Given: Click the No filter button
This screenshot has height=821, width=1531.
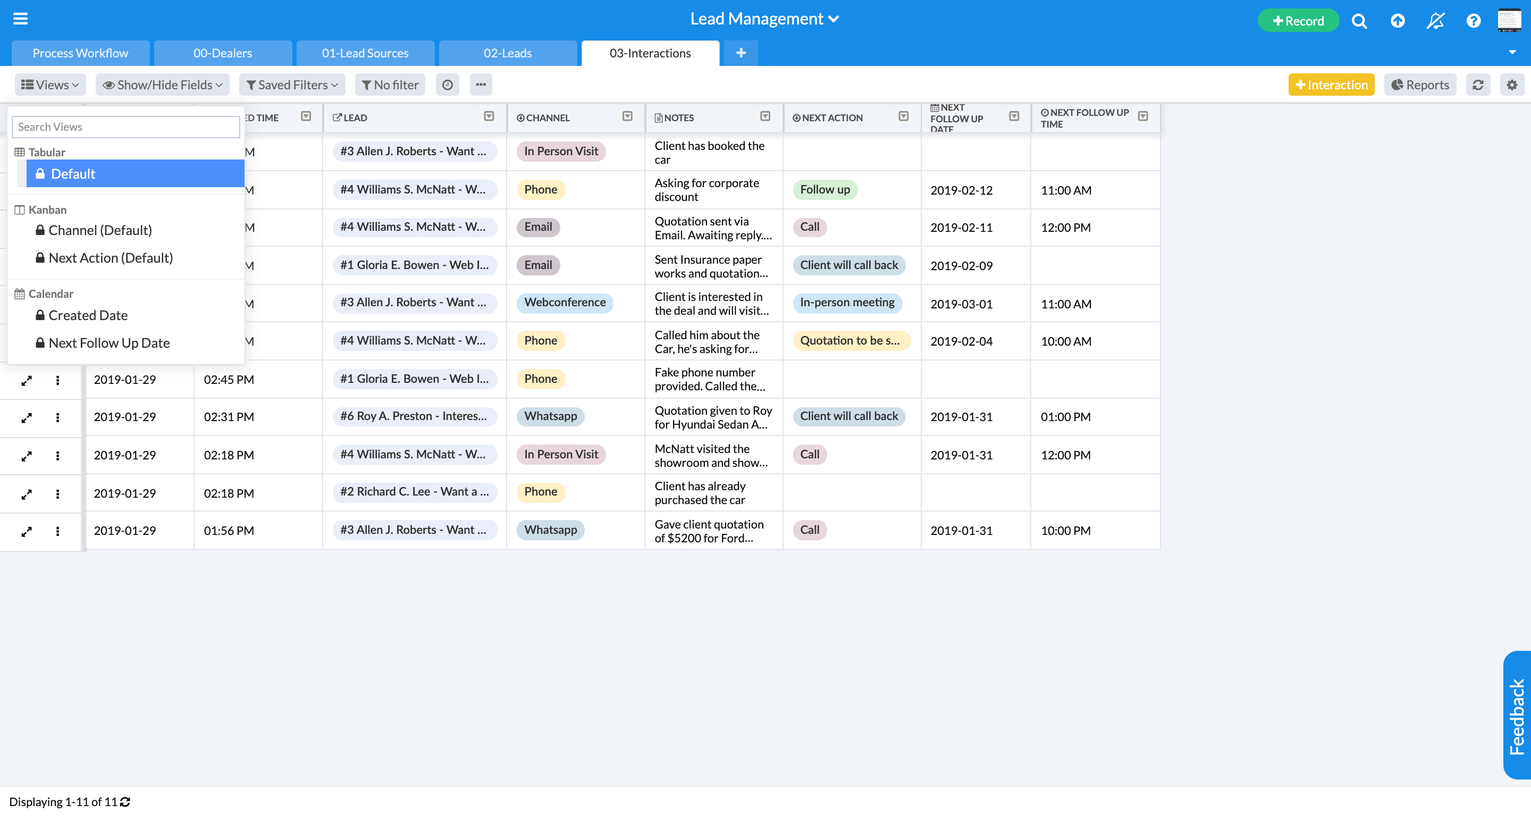Looking at the screenshot, I should [390, 85].
